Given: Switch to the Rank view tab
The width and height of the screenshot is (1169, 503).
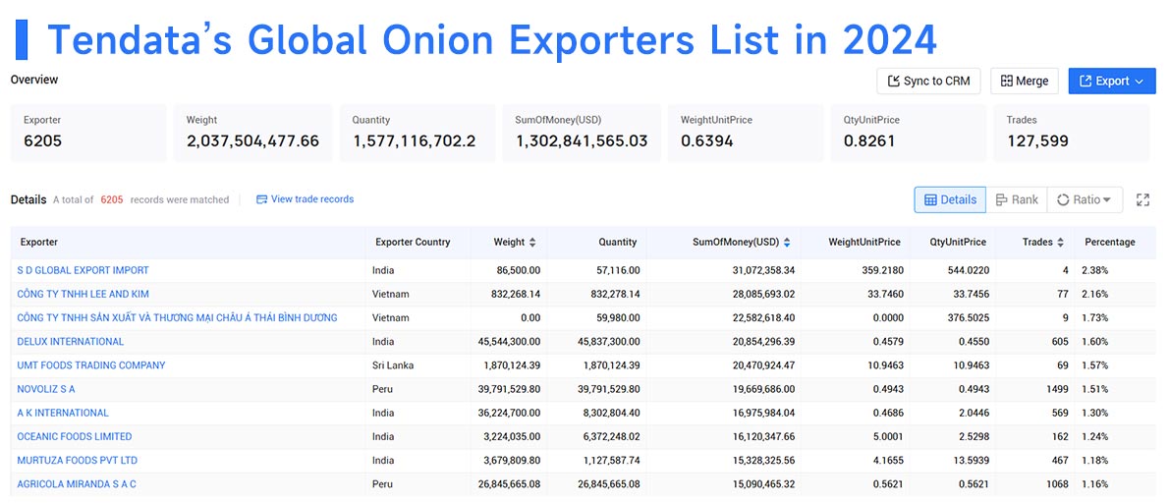Looking at the screenshot, I should point(1016,199).
